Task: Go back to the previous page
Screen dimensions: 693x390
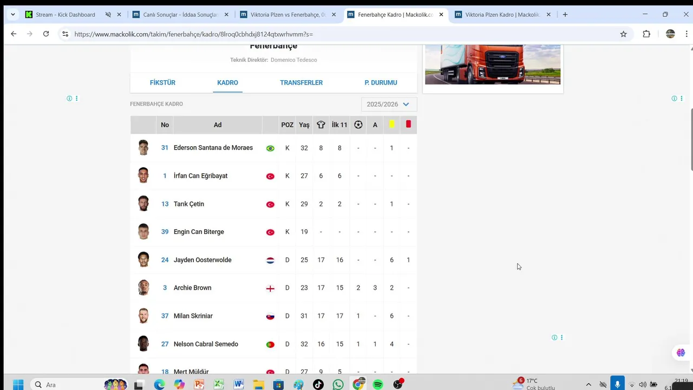Action: point(14,34)
